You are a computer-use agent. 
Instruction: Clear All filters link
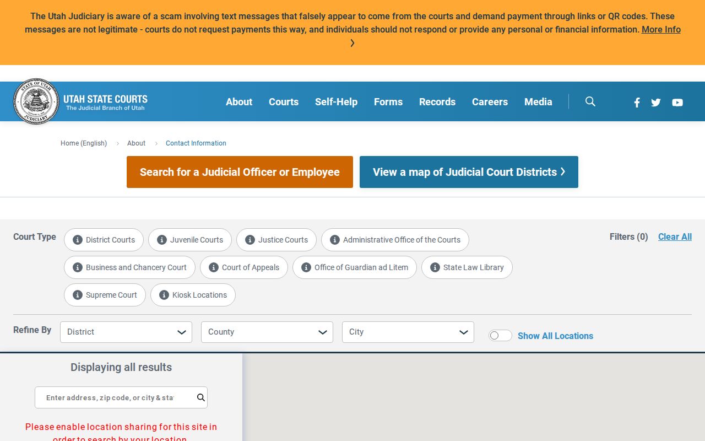click(x=675, y=236)
